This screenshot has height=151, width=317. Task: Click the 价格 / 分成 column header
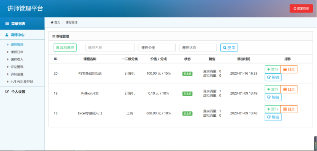(x=159, y=59)
